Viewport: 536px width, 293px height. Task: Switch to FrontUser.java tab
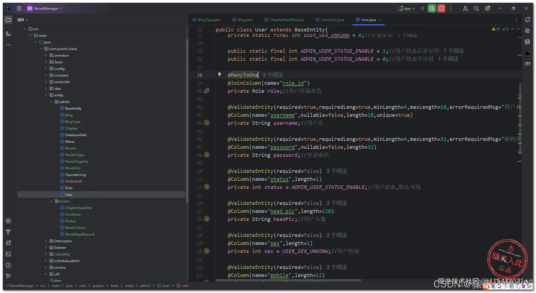coord(330,20)
